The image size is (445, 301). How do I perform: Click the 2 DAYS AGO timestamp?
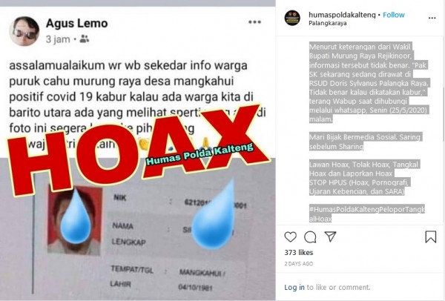(x=299, y=263)
